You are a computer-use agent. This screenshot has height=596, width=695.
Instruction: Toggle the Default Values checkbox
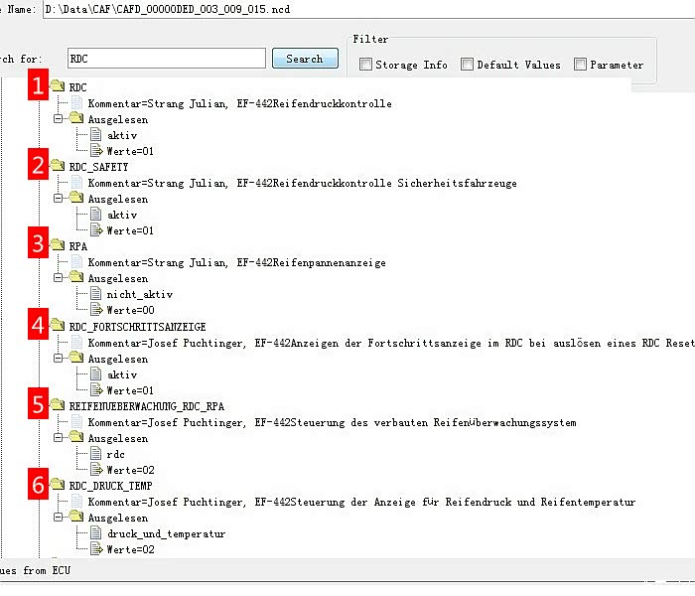click(467, 65)
